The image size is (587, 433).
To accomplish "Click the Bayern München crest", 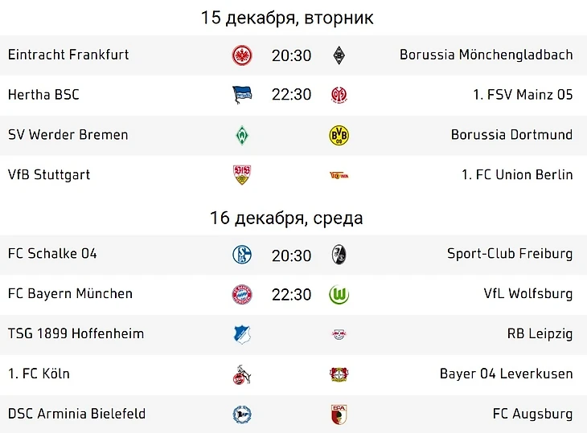I will (242, 295).
